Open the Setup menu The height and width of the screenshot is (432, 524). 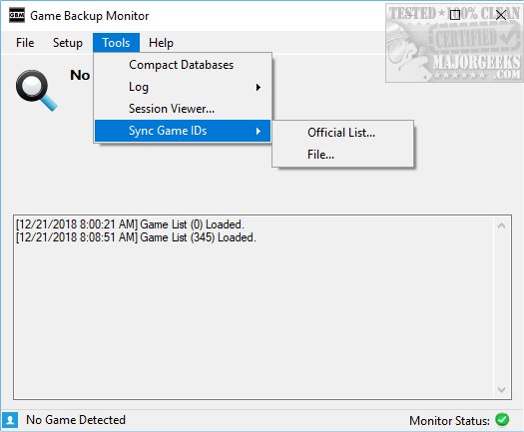(68, 43)
